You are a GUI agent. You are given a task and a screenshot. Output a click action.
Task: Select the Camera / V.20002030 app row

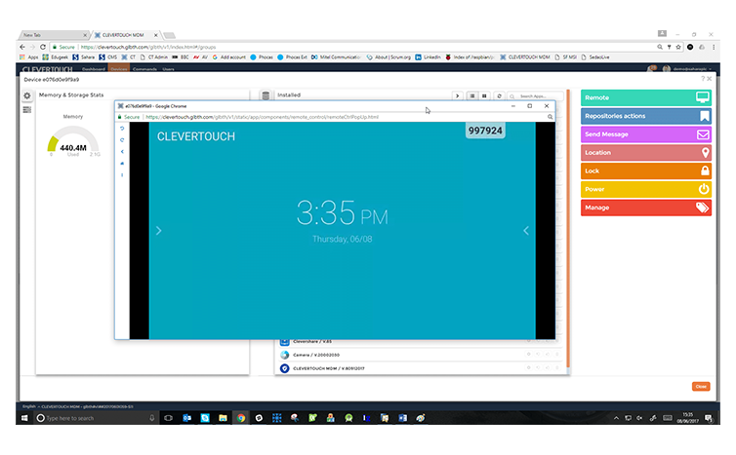[419, 355]
